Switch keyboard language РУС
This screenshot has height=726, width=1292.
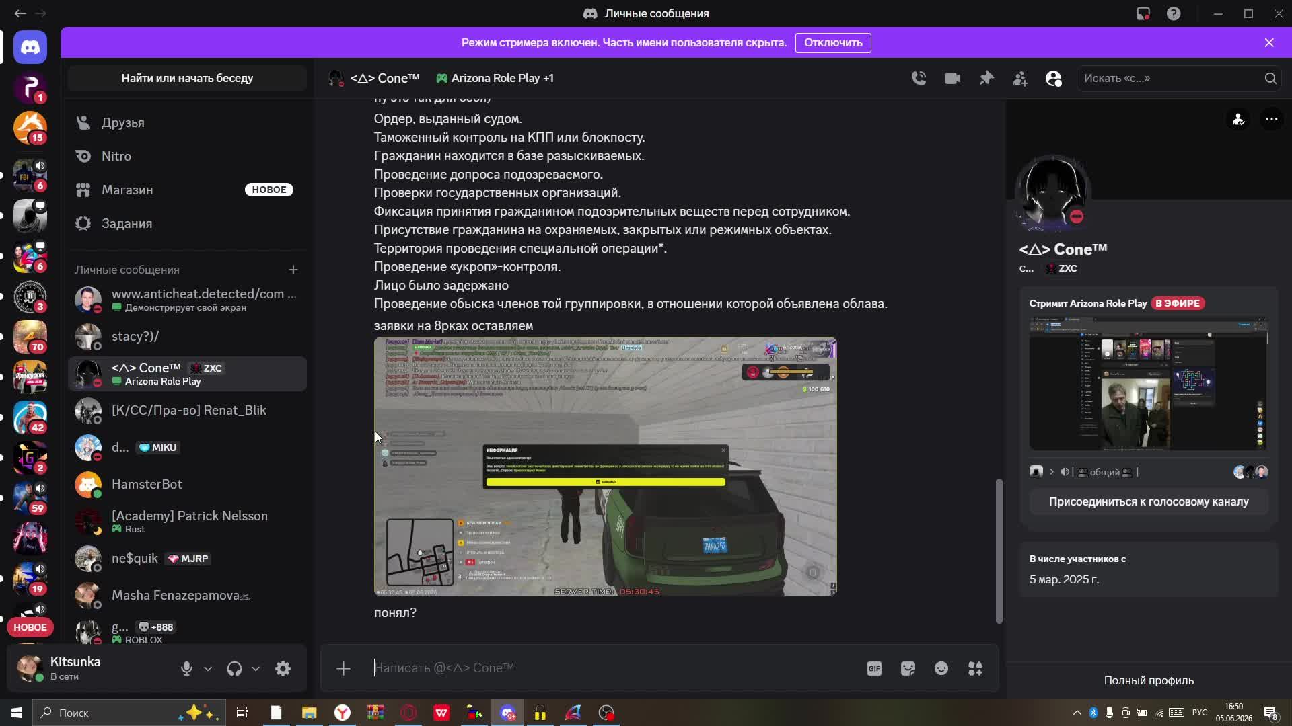pyautogui.click(x=1200, y=713)
